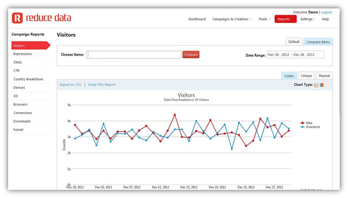Switch to the Repeat tab
The width and height of the screenshot is (348, 198).
[324, 76]
